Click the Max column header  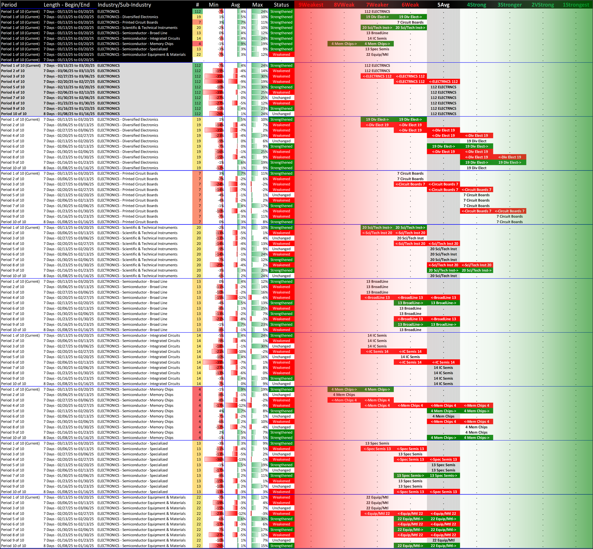pyautogui.click(x=257, y=5)
